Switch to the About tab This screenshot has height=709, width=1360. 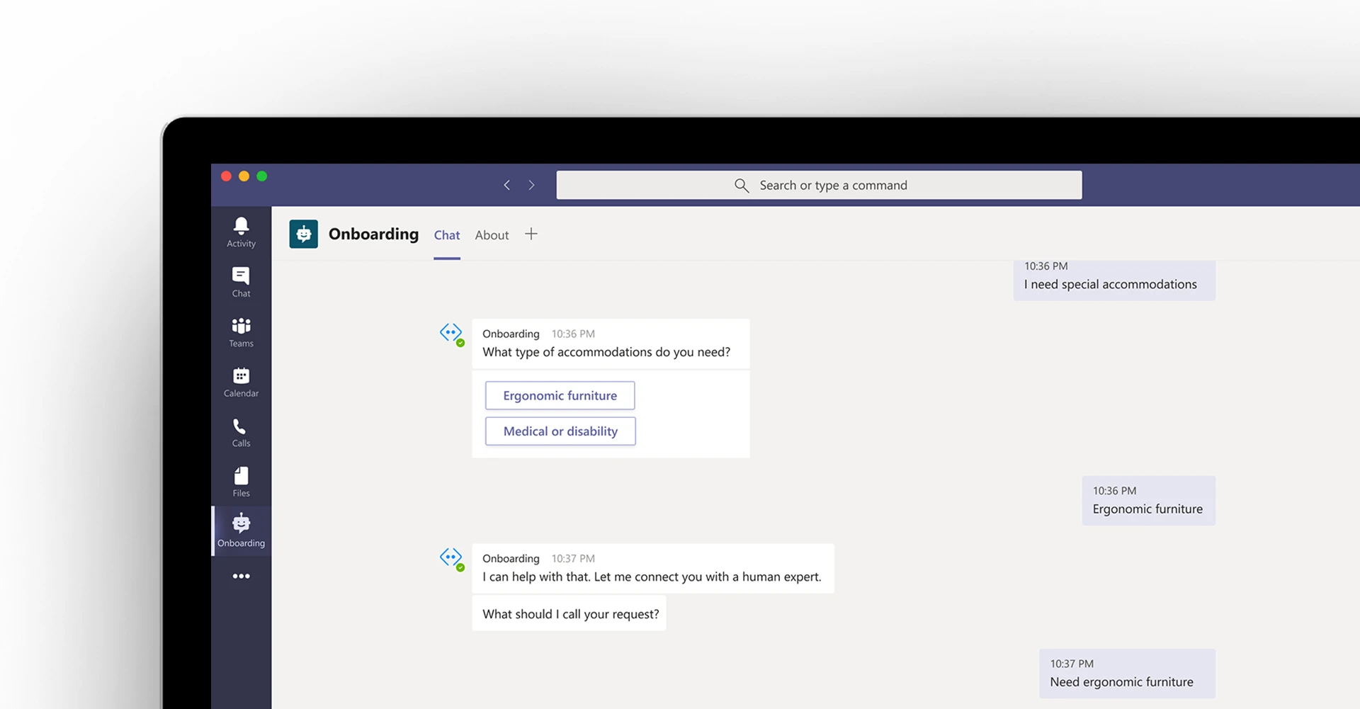(492, 234)
